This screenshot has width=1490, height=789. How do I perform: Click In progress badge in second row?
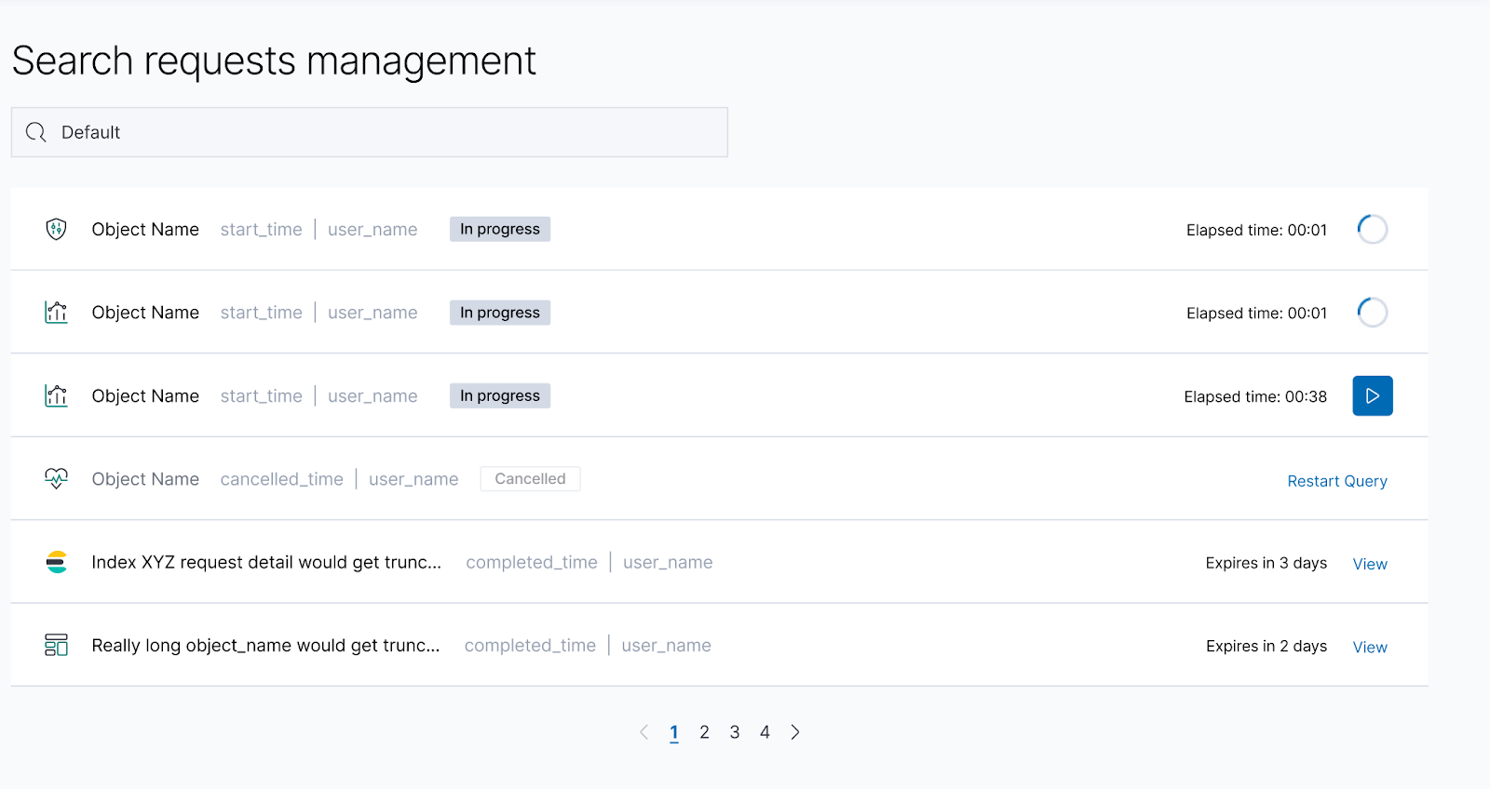coord(500,313)
